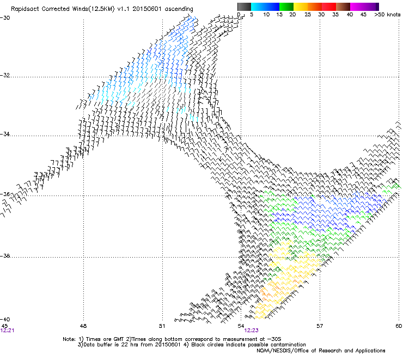Click the legend label 25
Screen dimensions: 403x354
tap(308, 15)
